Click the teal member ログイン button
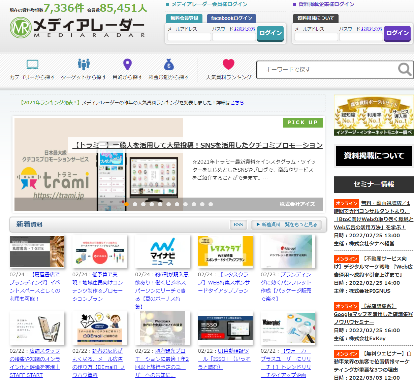Screen dimensions: 414x381 click(x=270, y=33)
